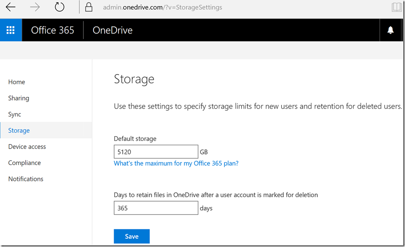
Task: Open the Sharing settings page
Action: [19, 98]
